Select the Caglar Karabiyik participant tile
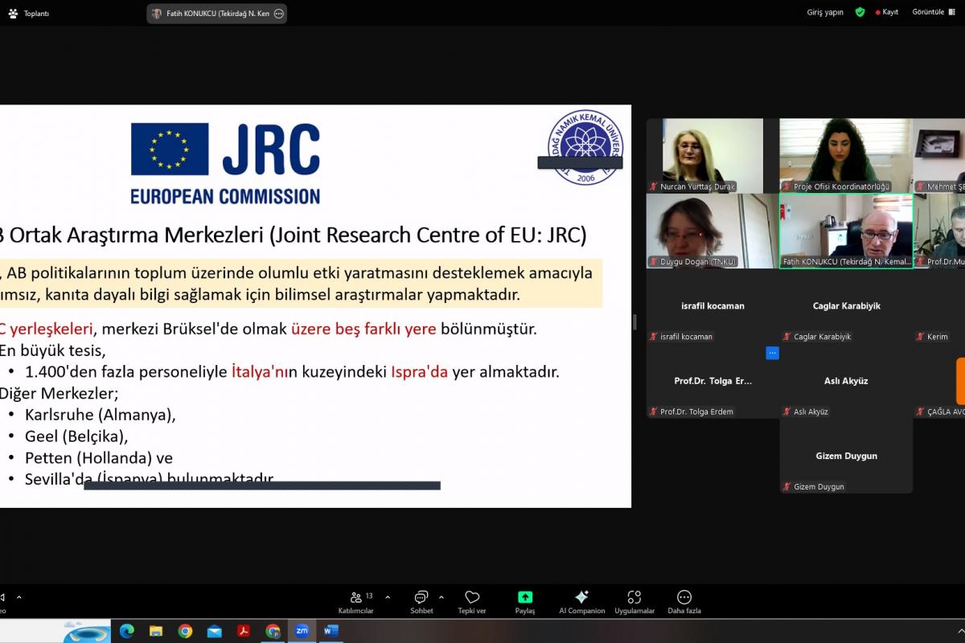 [846, 306]
